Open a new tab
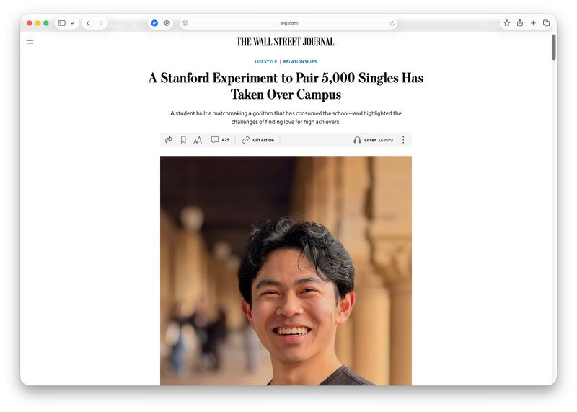The height and width of the screenshot is (412, 577). click(x=533, y=23)
